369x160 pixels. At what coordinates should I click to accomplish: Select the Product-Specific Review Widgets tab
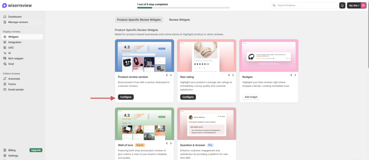139,20
